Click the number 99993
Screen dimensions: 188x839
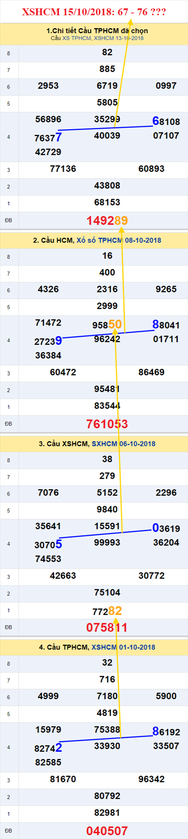pos(107,543)
